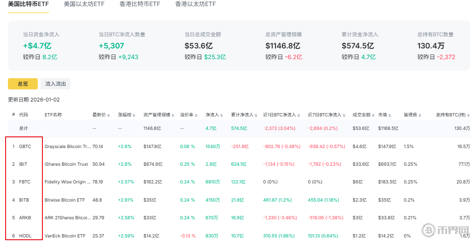Switch to the 流入流出 view
This screenshot has height=243, width=474.
pos(55,84)
